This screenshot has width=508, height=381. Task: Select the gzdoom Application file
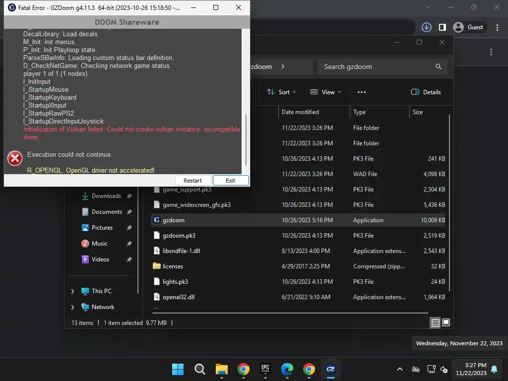click(x=298, y=220)
